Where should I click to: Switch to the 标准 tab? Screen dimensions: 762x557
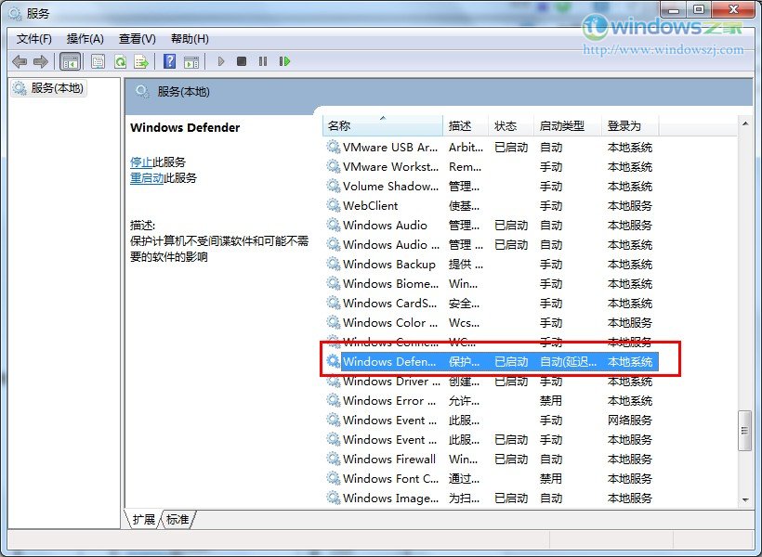(177, 520)
